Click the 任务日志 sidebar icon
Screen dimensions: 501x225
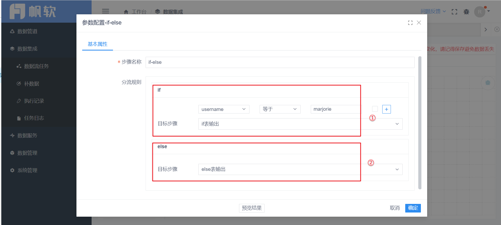19,118
